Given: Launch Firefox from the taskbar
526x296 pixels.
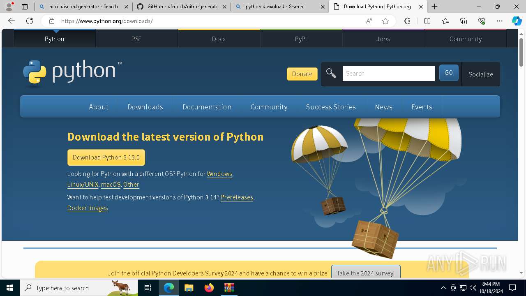Looking at the screenshot, I should click(x=209, y=288).
